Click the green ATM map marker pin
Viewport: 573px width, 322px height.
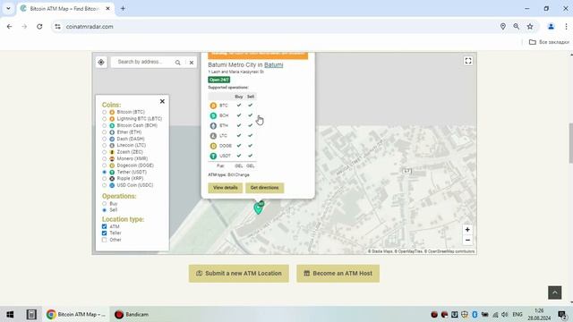(259, 208)
